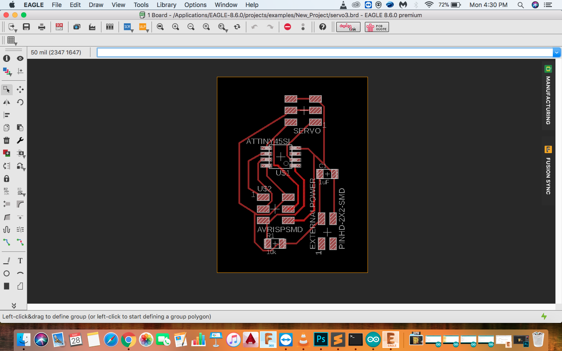Expand command history dropdown arrow
The width and height of the screenshot is (562, 351).
click(557, 52)
